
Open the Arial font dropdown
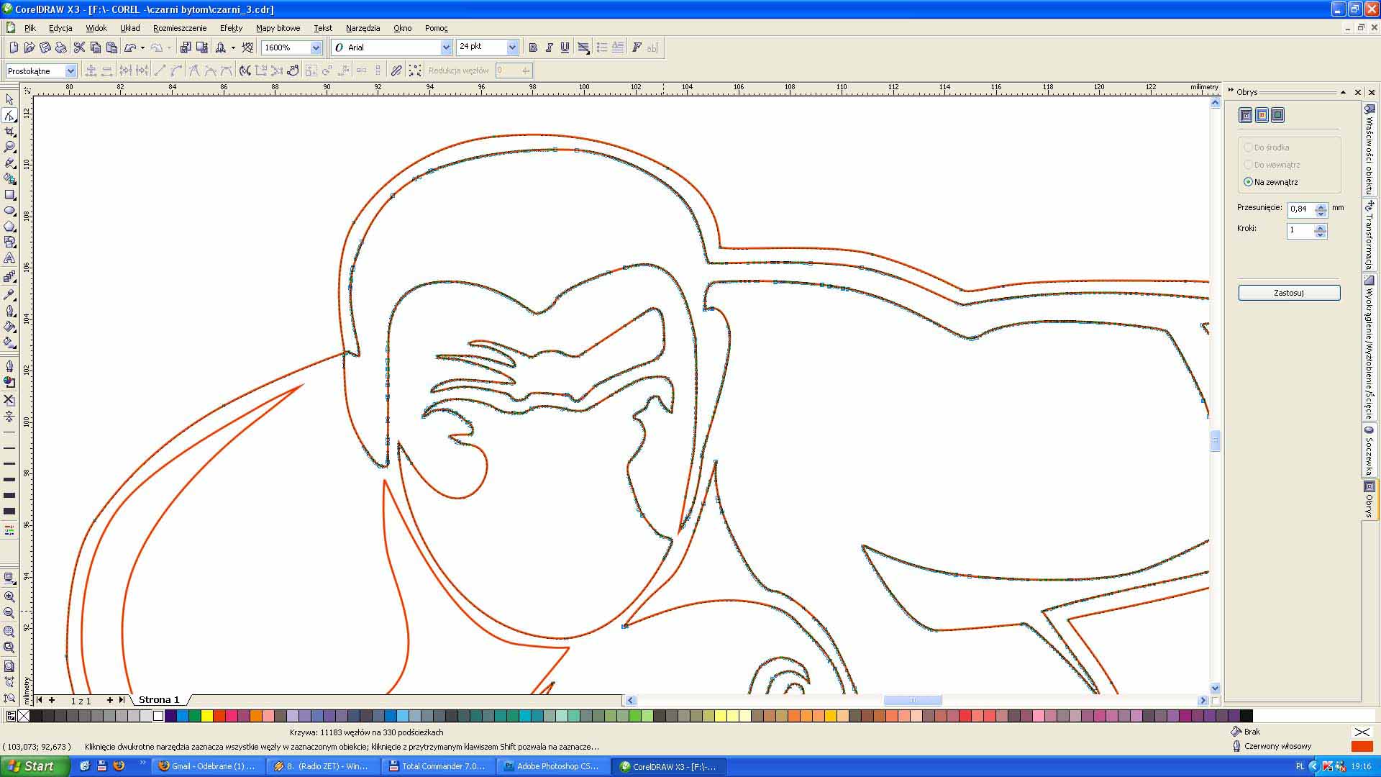[445, 47]
